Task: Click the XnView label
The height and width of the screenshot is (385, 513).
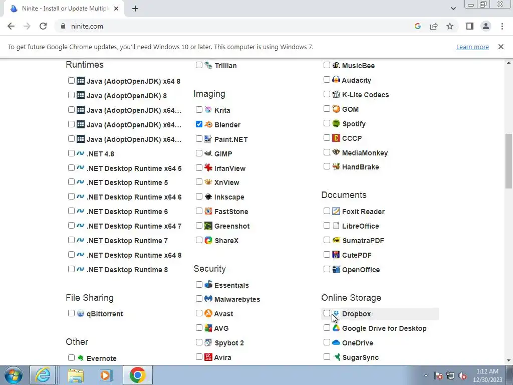Action: click(227, 182)
